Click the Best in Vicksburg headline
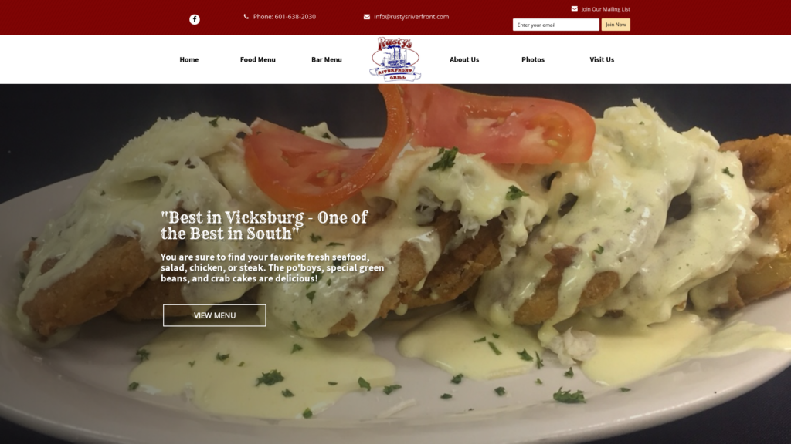 click(264, 225)
